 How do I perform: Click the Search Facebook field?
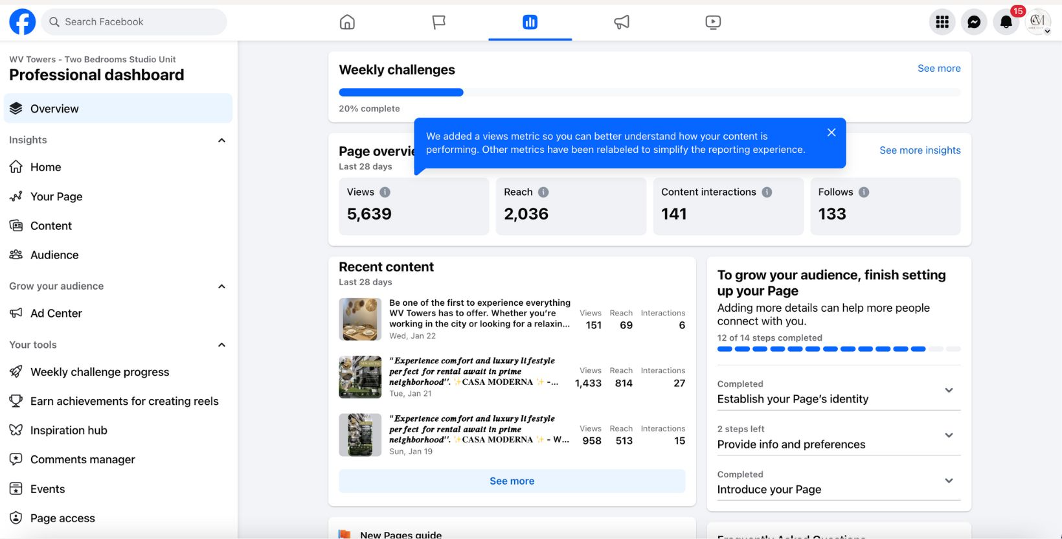coord(135,22)
